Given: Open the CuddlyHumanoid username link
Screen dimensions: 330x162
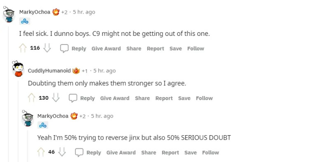Looking at the screenshot, I should 49,70.
